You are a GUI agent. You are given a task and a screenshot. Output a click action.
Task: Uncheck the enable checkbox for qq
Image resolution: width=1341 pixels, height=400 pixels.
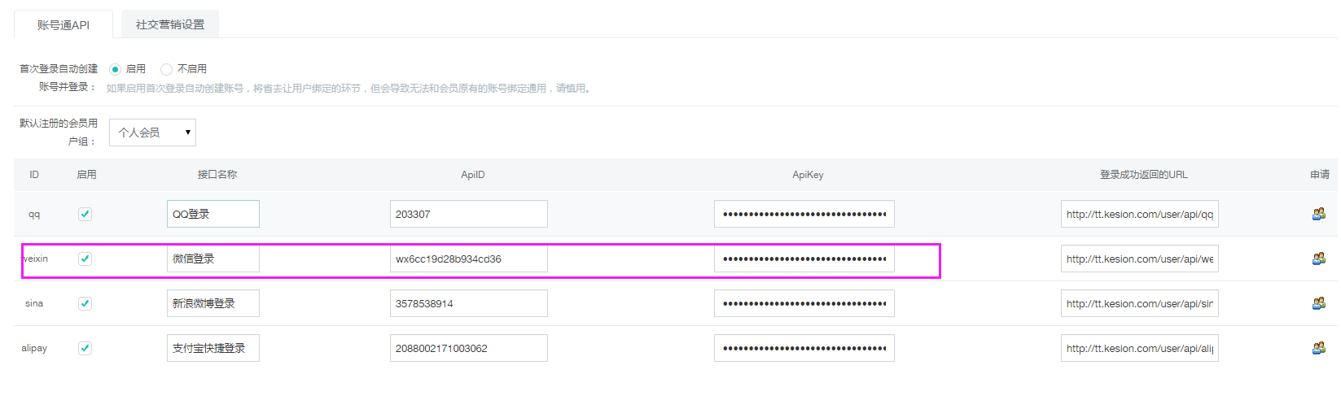(x=85, y=214)
